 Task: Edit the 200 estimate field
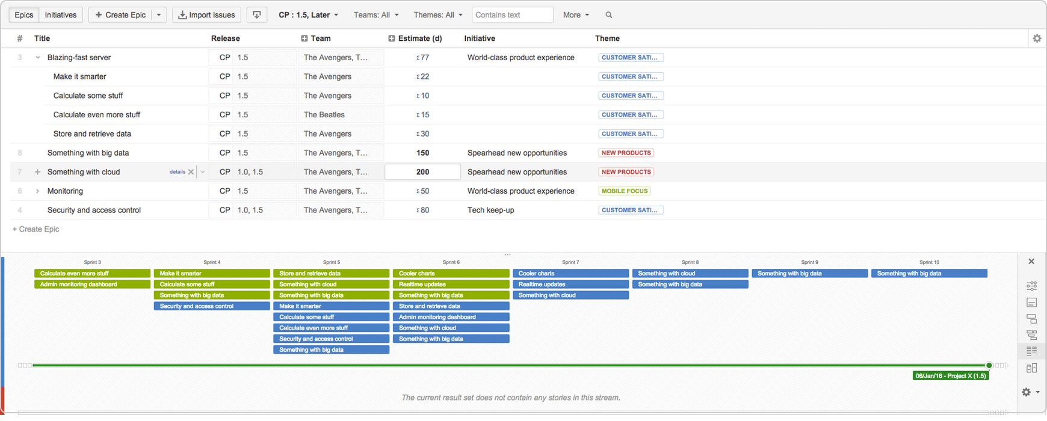click(423, 172)
